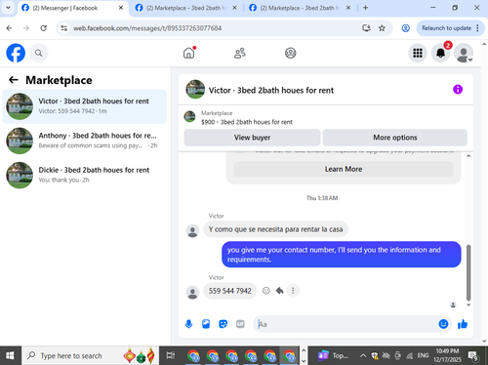Open Anthony's chat in Marketplace list

point(85,141)
